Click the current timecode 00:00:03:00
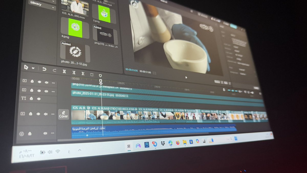The height and width of the screenshot is (173, 307). pyautogui.click(x=131, y=70)
